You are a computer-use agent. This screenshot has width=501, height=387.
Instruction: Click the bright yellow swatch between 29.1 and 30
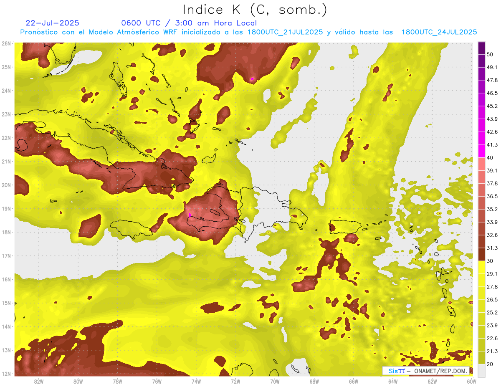[x=481, y=267]
